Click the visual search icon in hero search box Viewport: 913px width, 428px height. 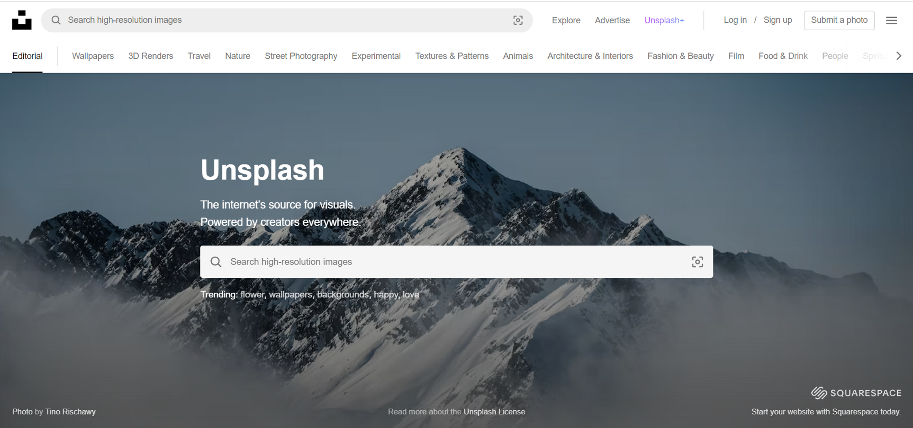(697, 262)
